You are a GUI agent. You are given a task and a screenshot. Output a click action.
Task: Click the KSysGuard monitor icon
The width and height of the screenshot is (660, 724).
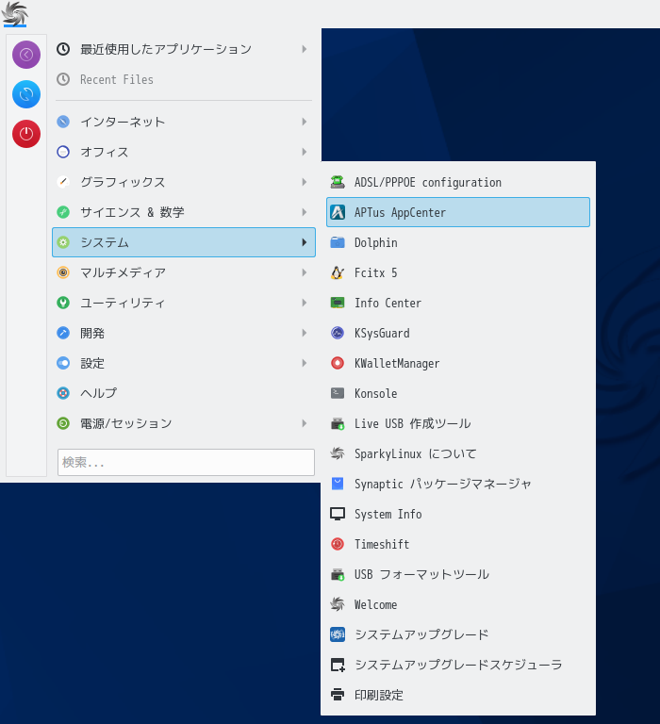[x=338, y=333]
